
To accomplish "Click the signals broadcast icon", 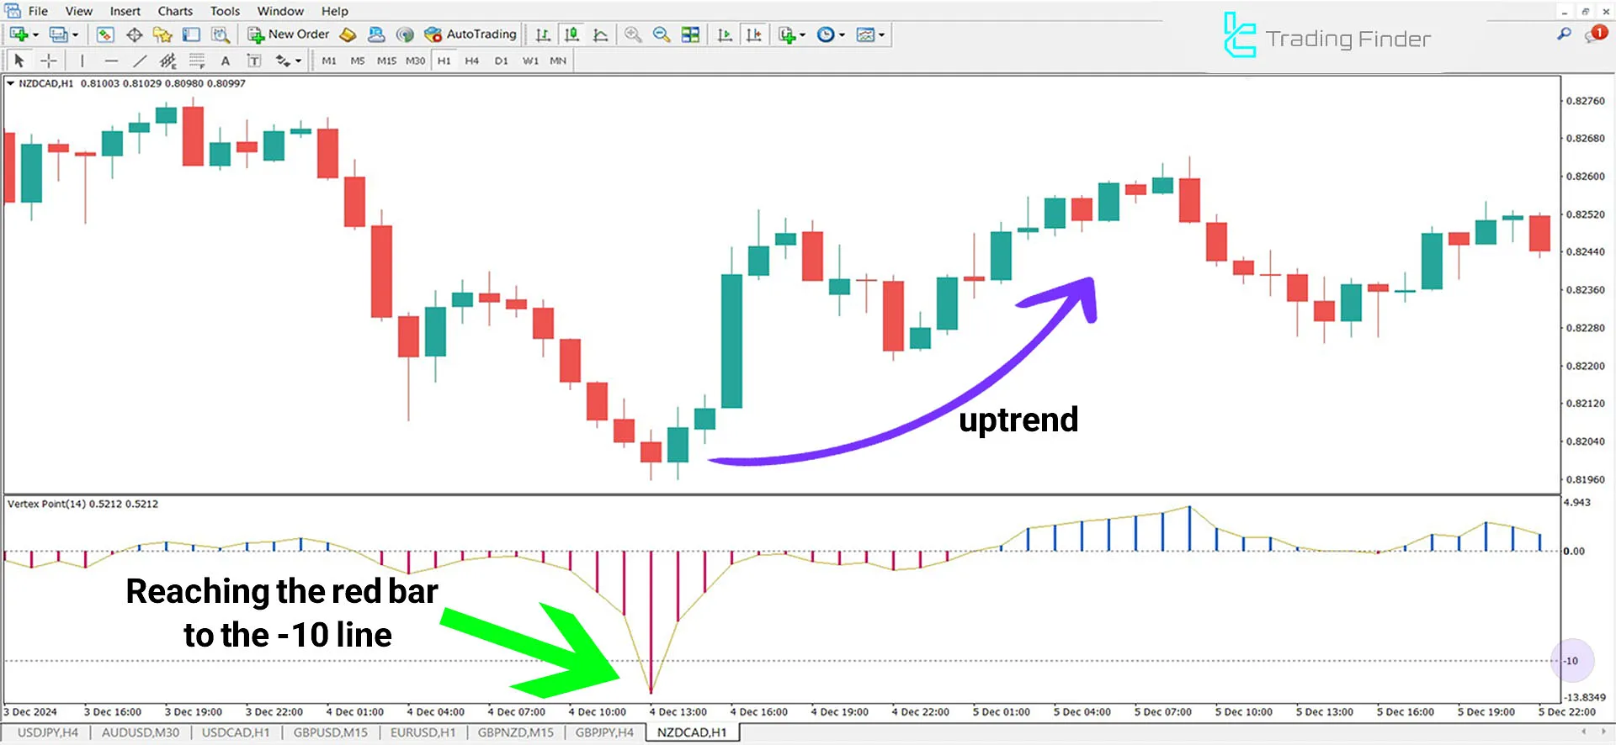I will [x=405, y=34].
